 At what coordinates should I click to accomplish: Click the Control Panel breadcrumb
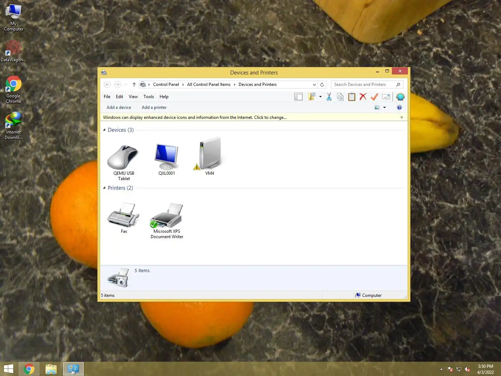[x=166, y=85]
